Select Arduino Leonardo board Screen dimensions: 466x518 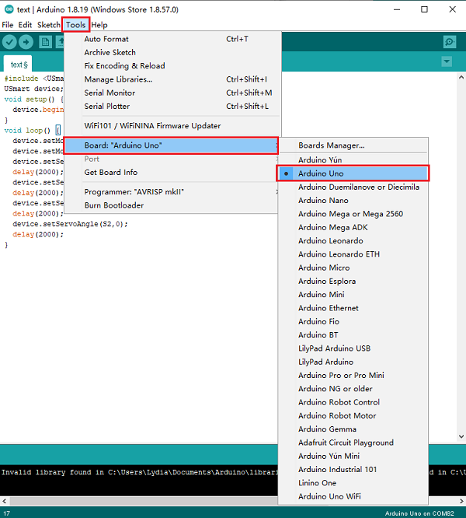[x=353, y=241]
